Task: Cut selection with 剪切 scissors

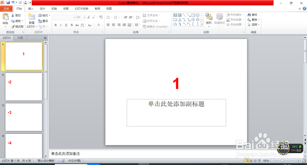Action: tap(16, 15)
